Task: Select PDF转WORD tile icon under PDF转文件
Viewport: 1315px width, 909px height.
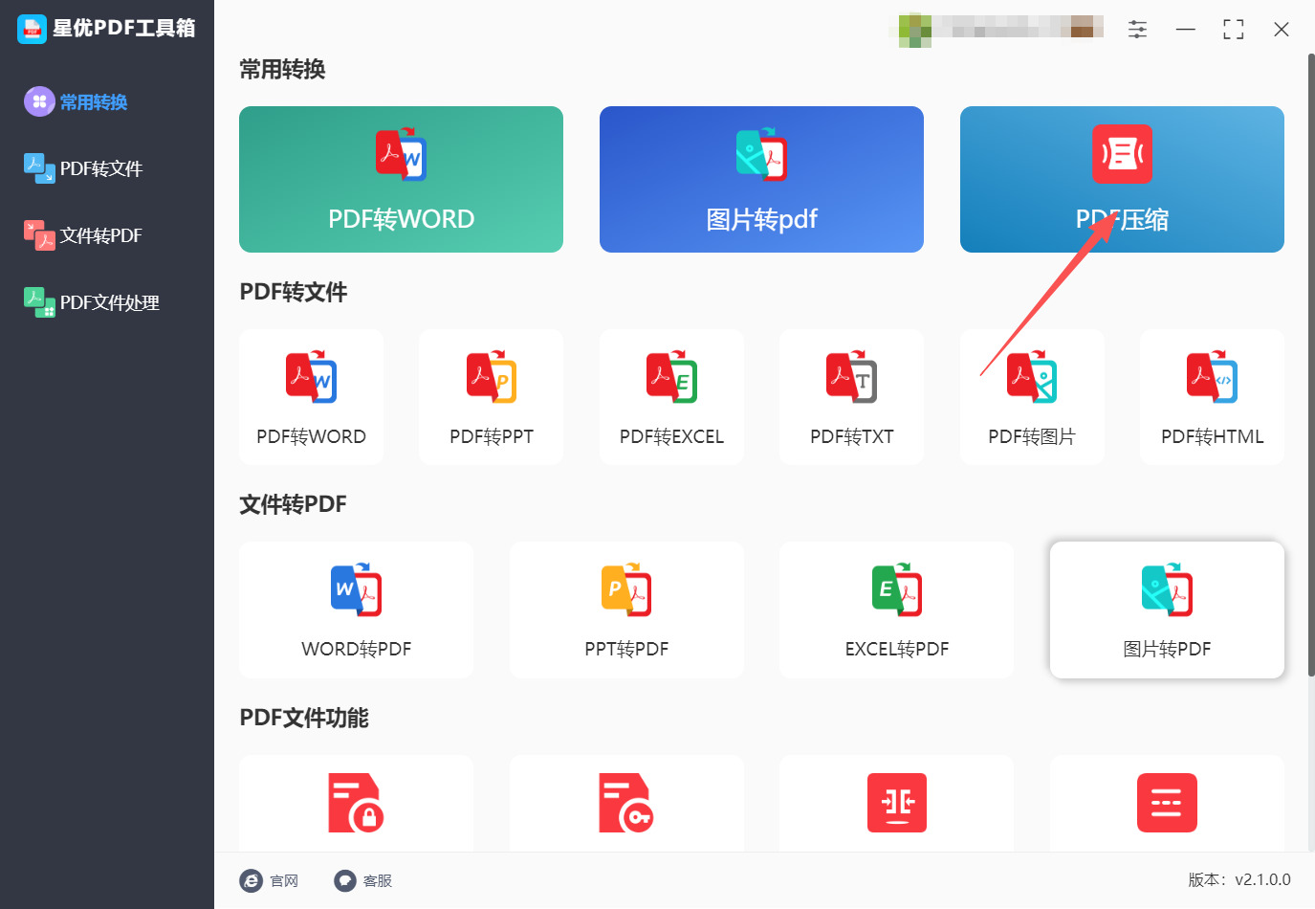Action: click(311, 376)
